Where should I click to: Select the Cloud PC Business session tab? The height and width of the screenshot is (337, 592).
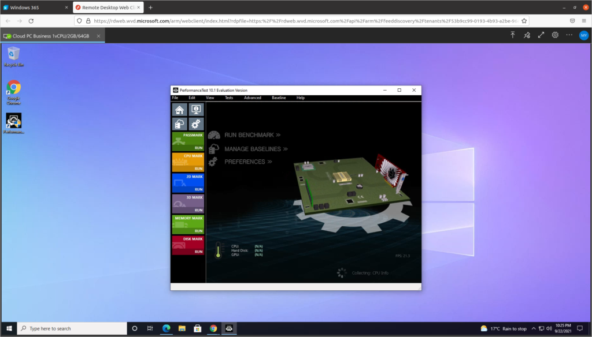(x=53, y=36)
